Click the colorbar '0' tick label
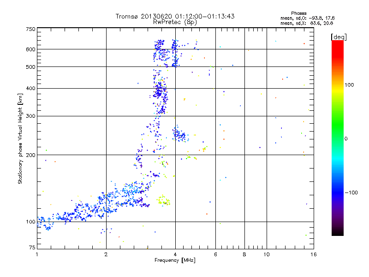 coord(346,138)
